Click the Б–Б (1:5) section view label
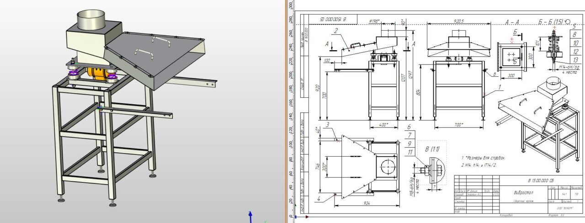The image size is (585, 223). pyautogui.click(x=553, y=21)
